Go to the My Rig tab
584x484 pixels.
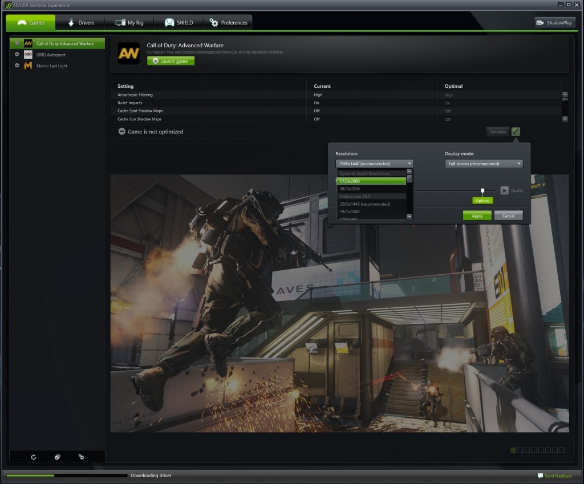pyautogui.click(x=129, y=23)
